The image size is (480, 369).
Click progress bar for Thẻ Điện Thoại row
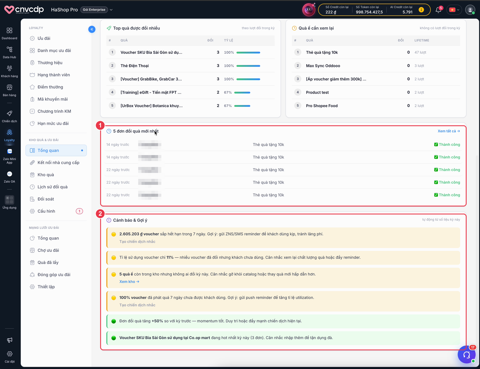tap(248, 66)
